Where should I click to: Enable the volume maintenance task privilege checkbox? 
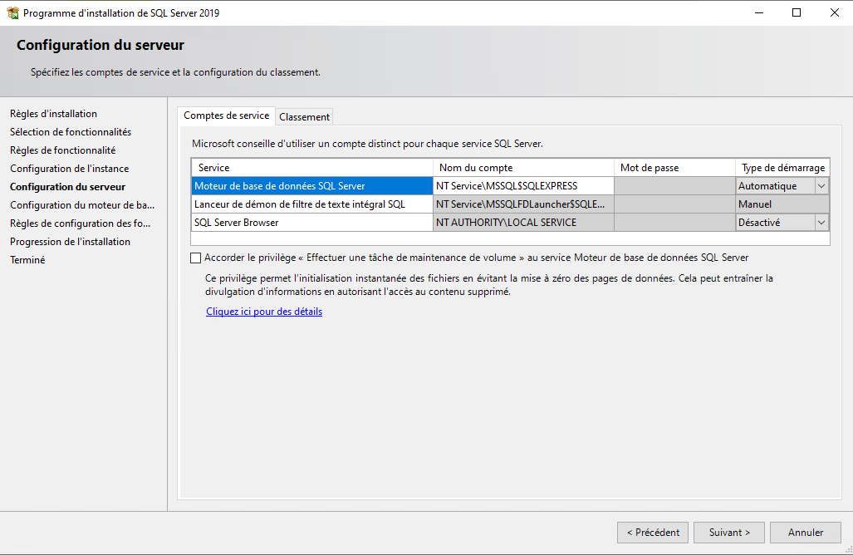195,258
